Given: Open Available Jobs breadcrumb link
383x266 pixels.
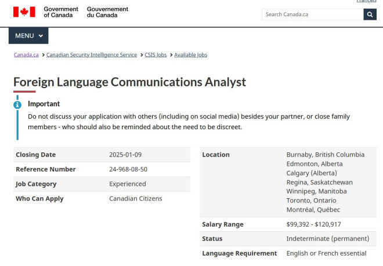Looking at the screenshot, I should (x=191, y=54).
